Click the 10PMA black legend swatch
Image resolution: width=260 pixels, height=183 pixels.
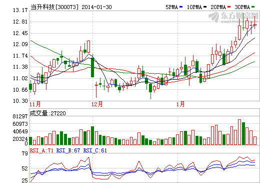[x=205, y=7]
